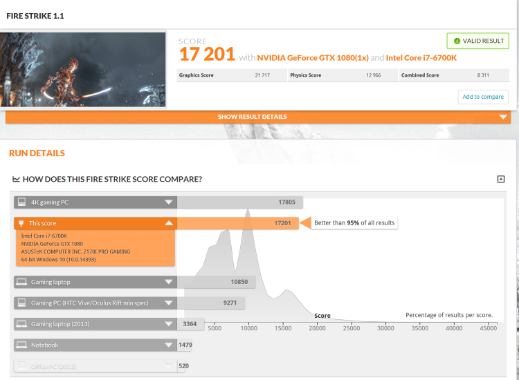
Task: Click the Fire Strike scene thumbnail
Action: [83, 69]
